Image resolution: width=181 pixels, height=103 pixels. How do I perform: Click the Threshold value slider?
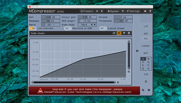123,21
